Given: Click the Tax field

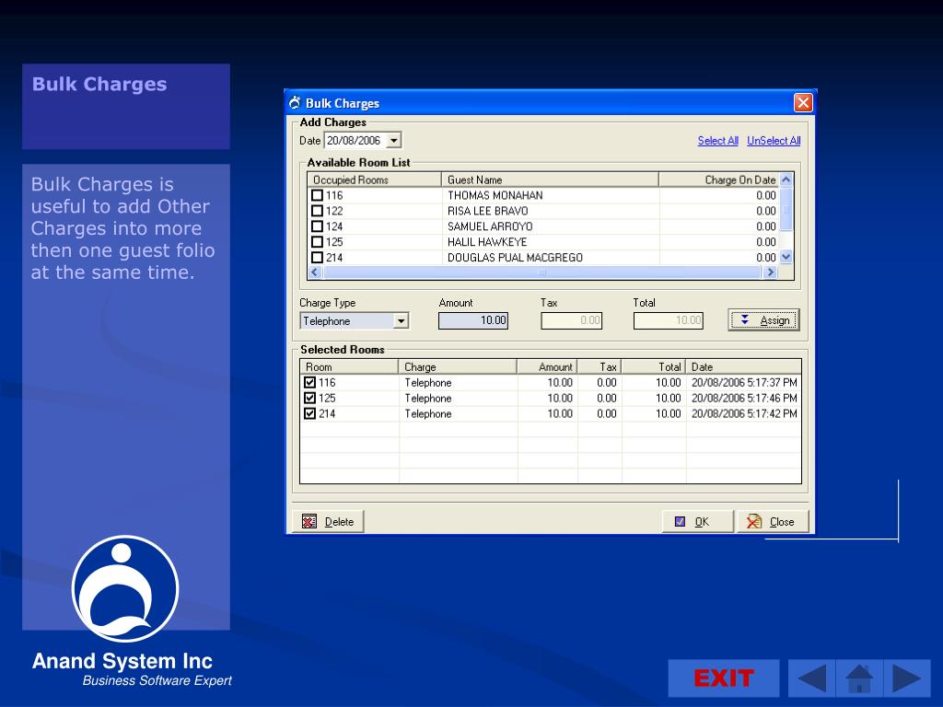Looking at the screenshot, I should (x=571, y=320).
